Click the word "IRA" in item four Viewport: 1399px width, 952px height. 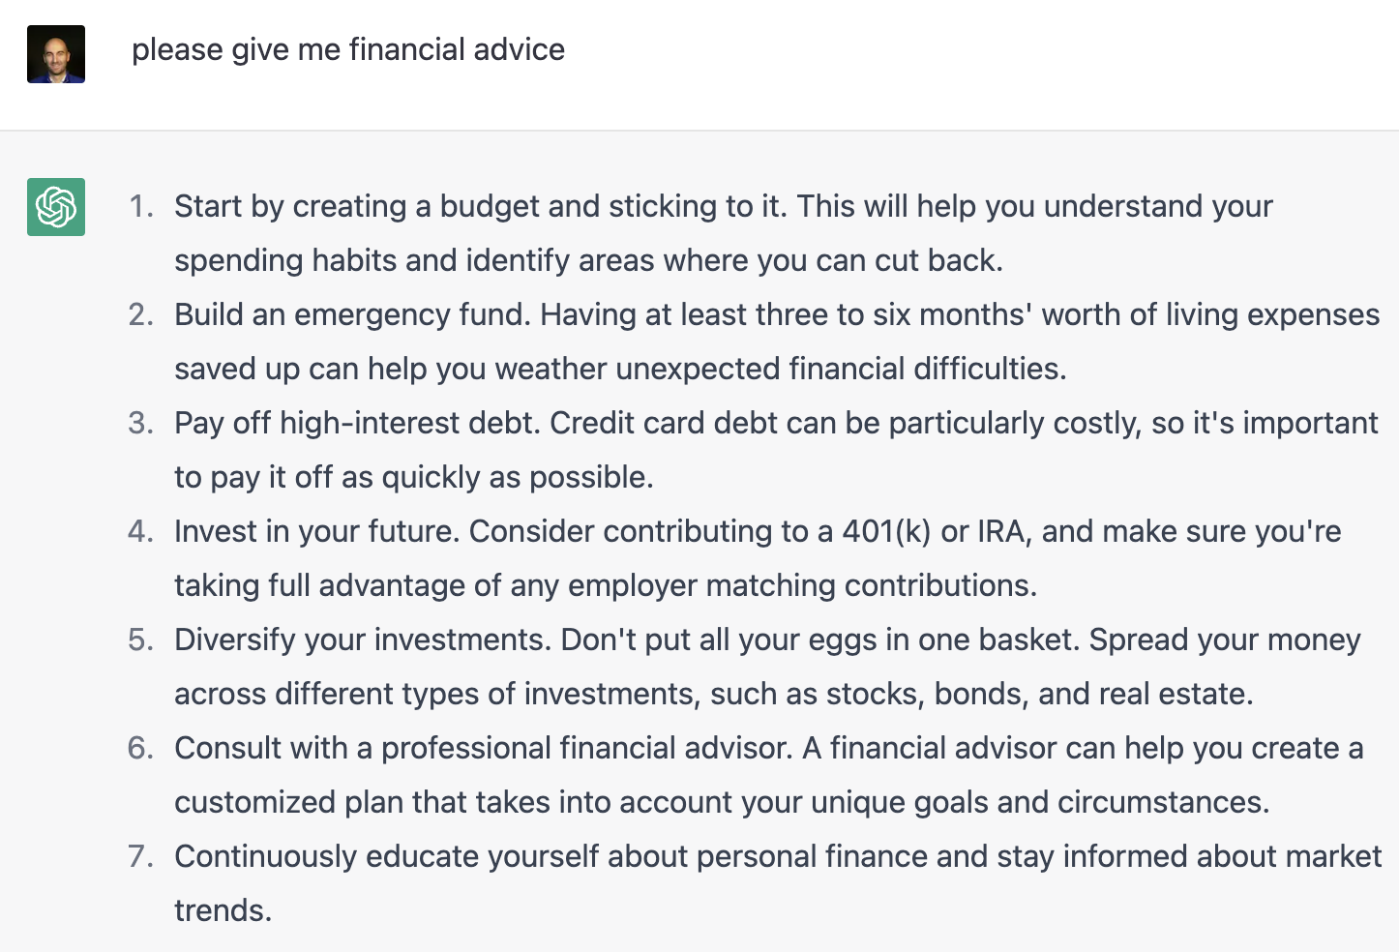pyautogui.click(x=1001, y=531)
